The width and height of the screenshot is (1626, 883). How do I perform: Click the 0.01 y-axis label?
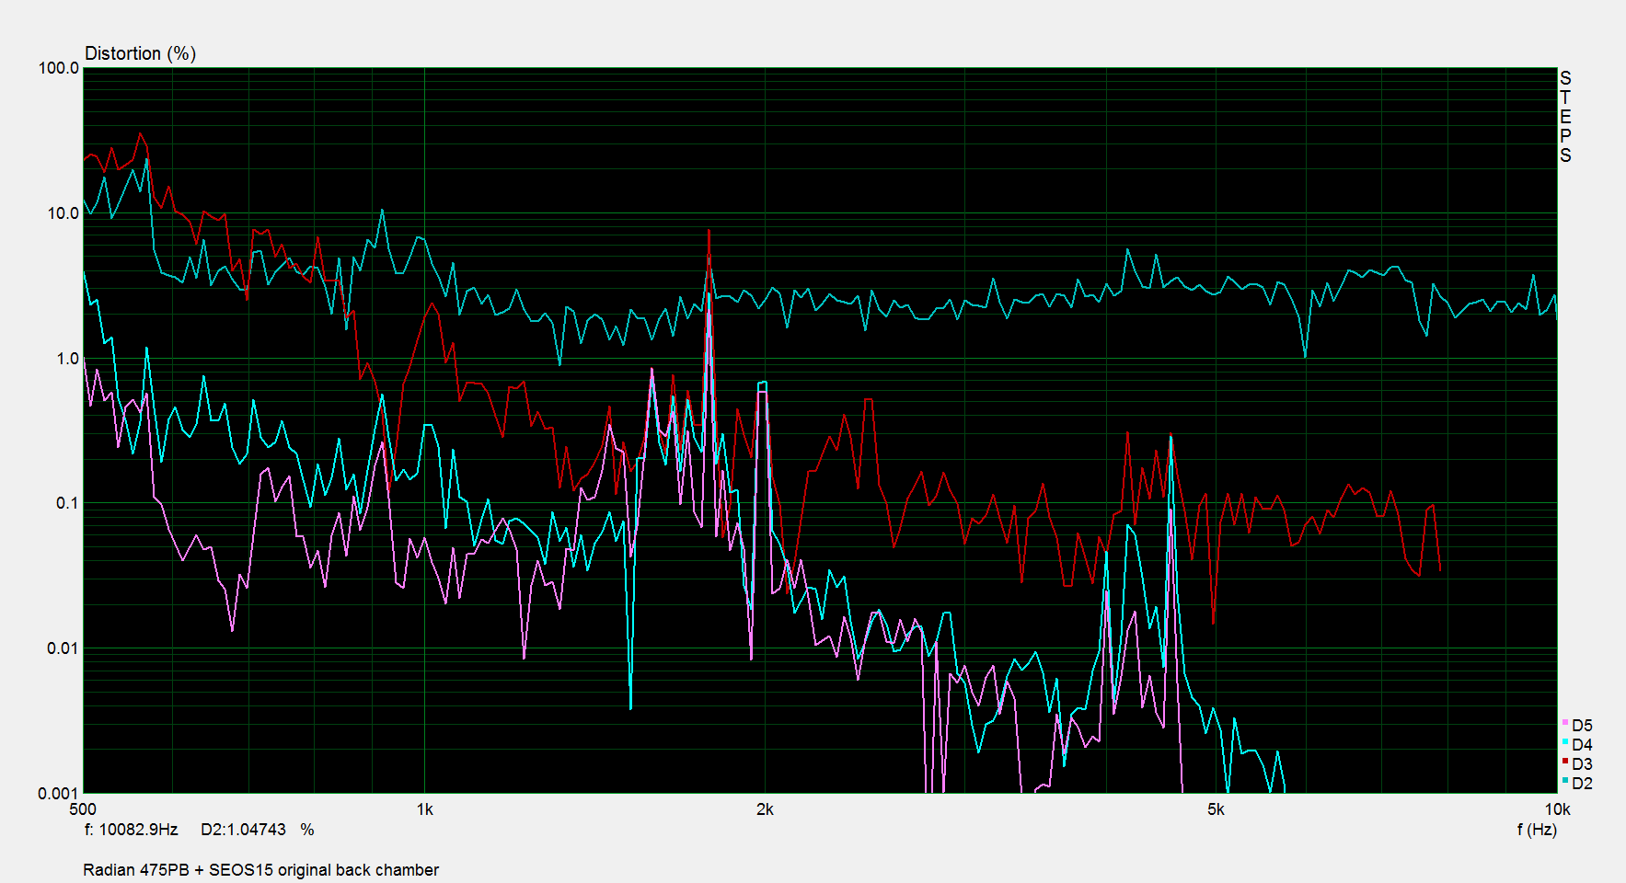63,648
